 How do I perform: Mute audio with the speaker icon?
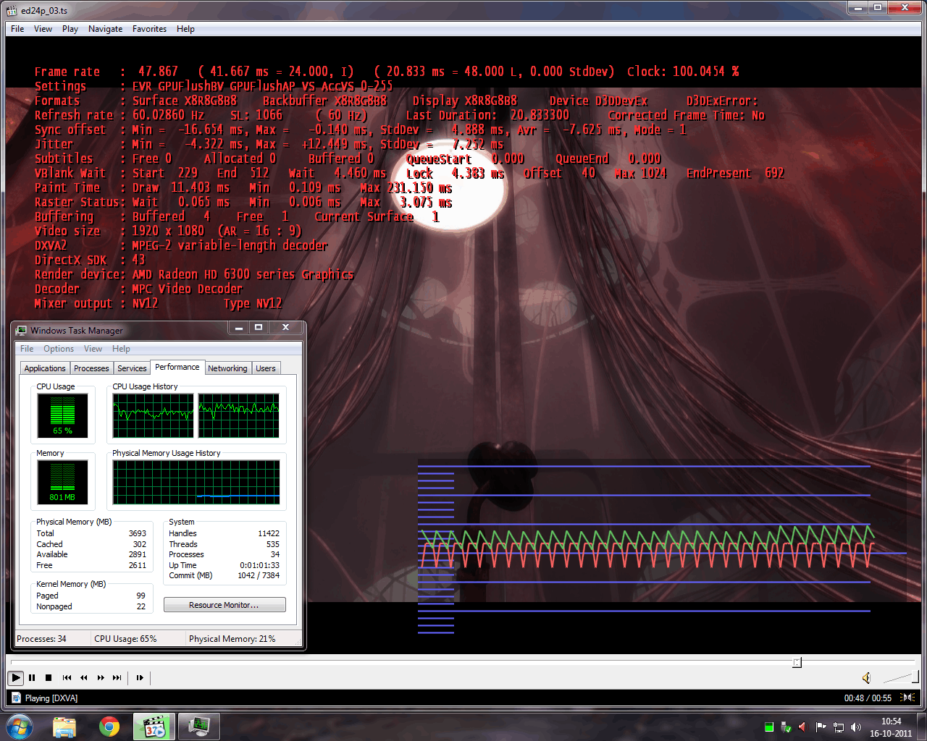866,678
